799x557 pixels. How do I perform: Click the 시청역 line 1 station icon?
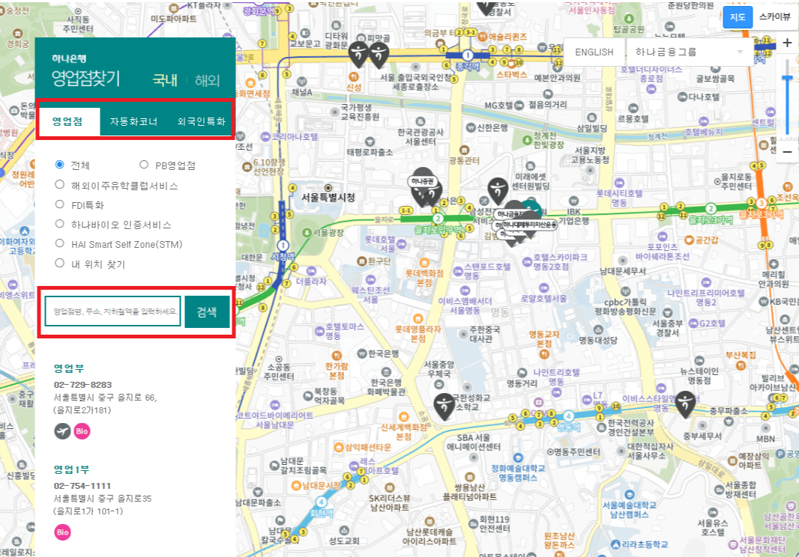click(x=283, y=246)
